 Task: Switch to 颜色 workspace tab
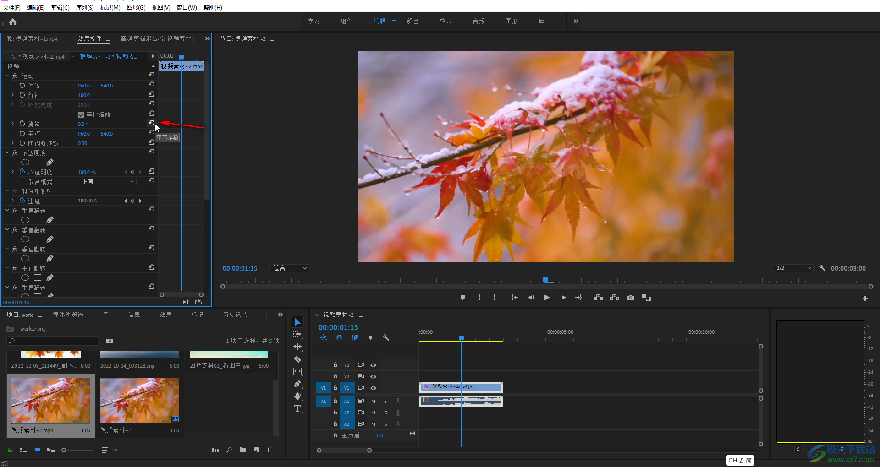tap(413, 21)
